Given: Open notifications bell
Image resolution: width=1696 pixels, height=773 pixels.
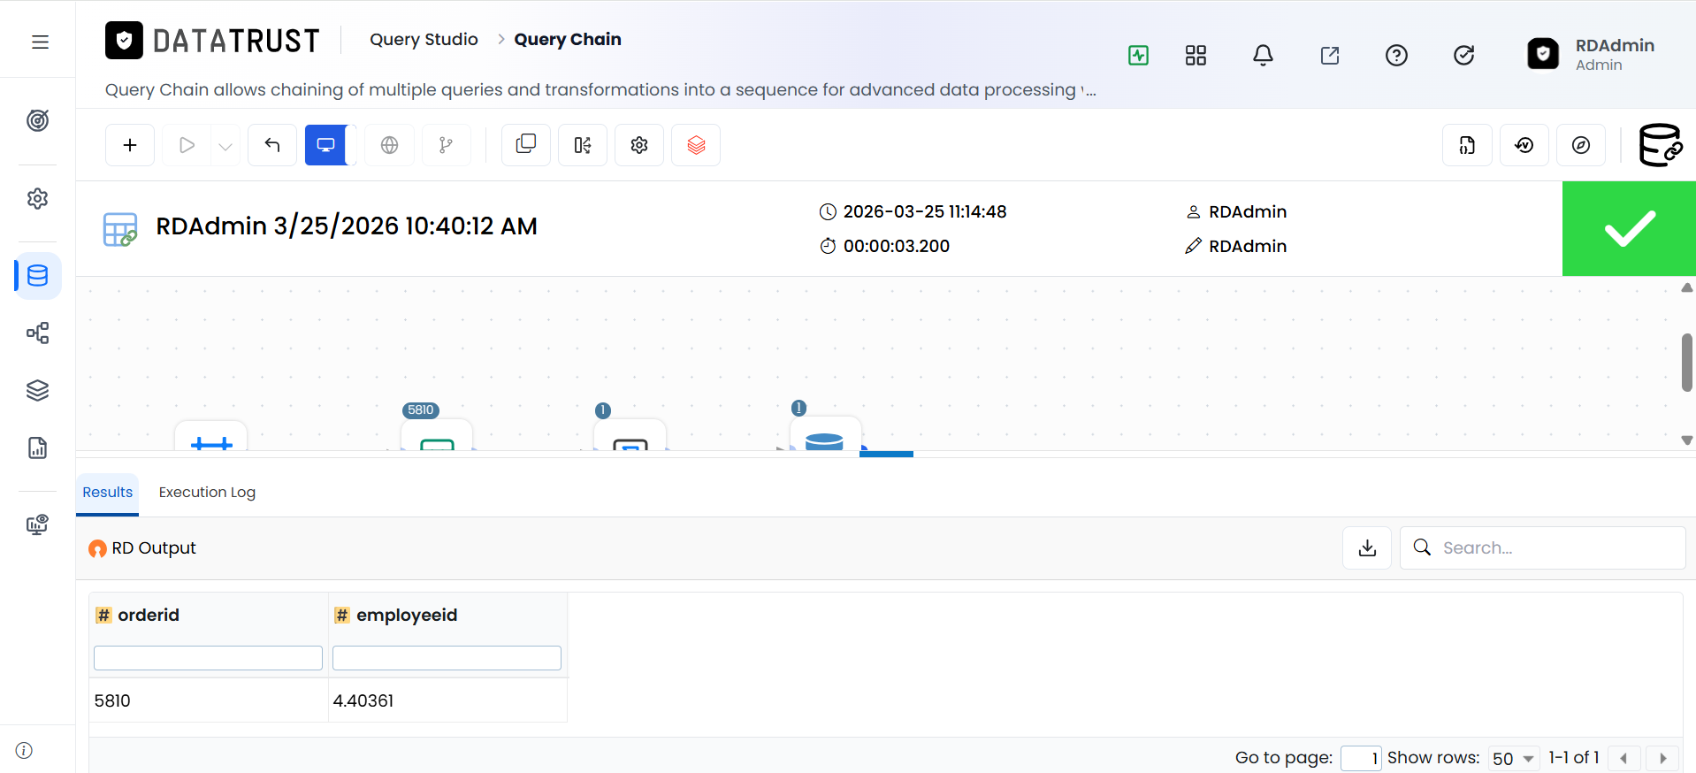Looking at the screenshot, I should click(1263, 56).
